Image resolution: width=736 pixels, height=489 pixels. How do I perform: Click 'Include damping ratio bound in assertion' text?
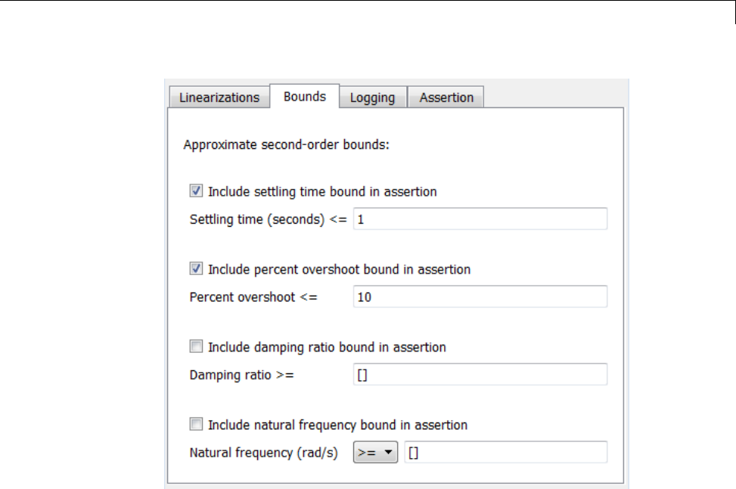pyautogui.click(x=327, y=348)
